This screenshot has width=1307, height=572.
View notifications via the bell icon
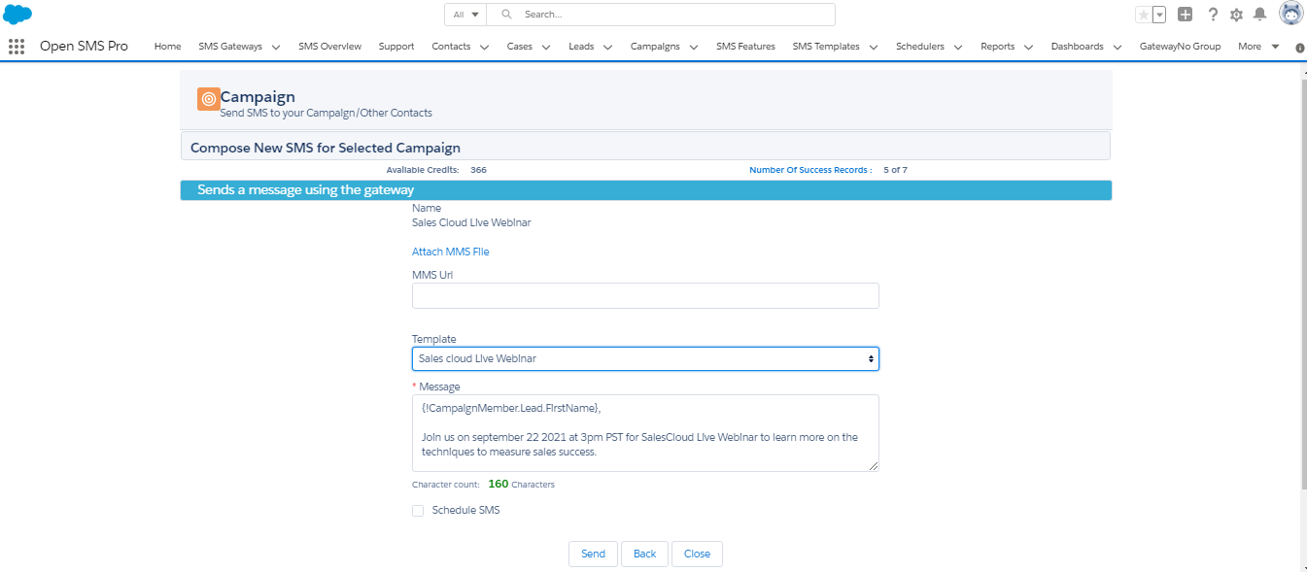coord(1261,14)
